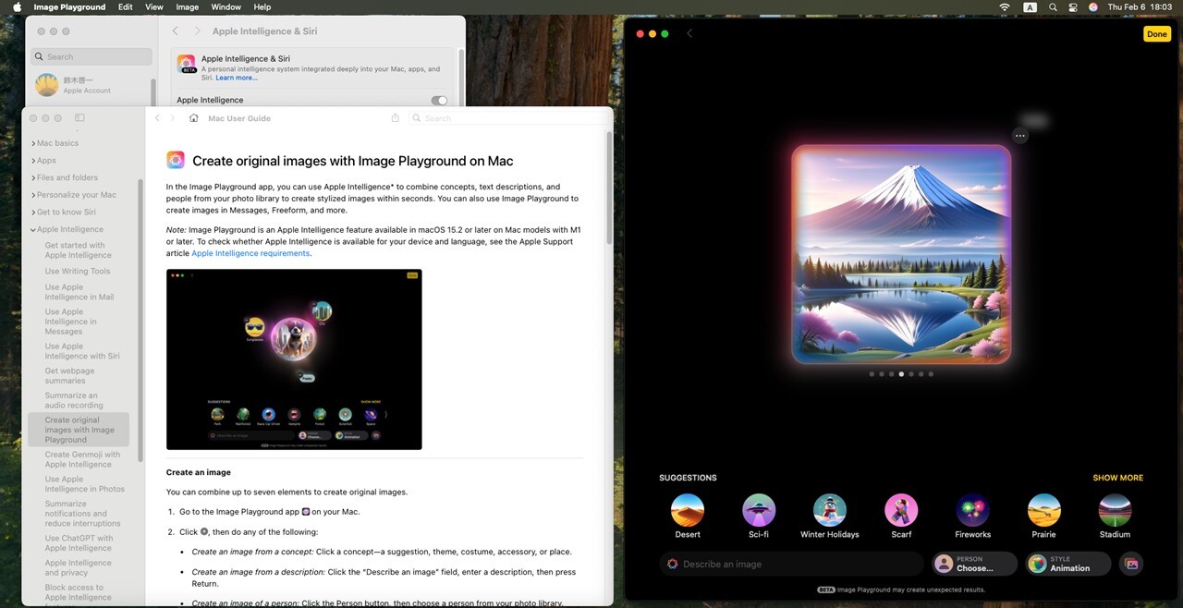Image resolution: width=1183 pixels, height=608 pixels.
Task: Open the home icon in Mac User Guide toolbar
Action: pyautogui.click(x=193, y=118)
